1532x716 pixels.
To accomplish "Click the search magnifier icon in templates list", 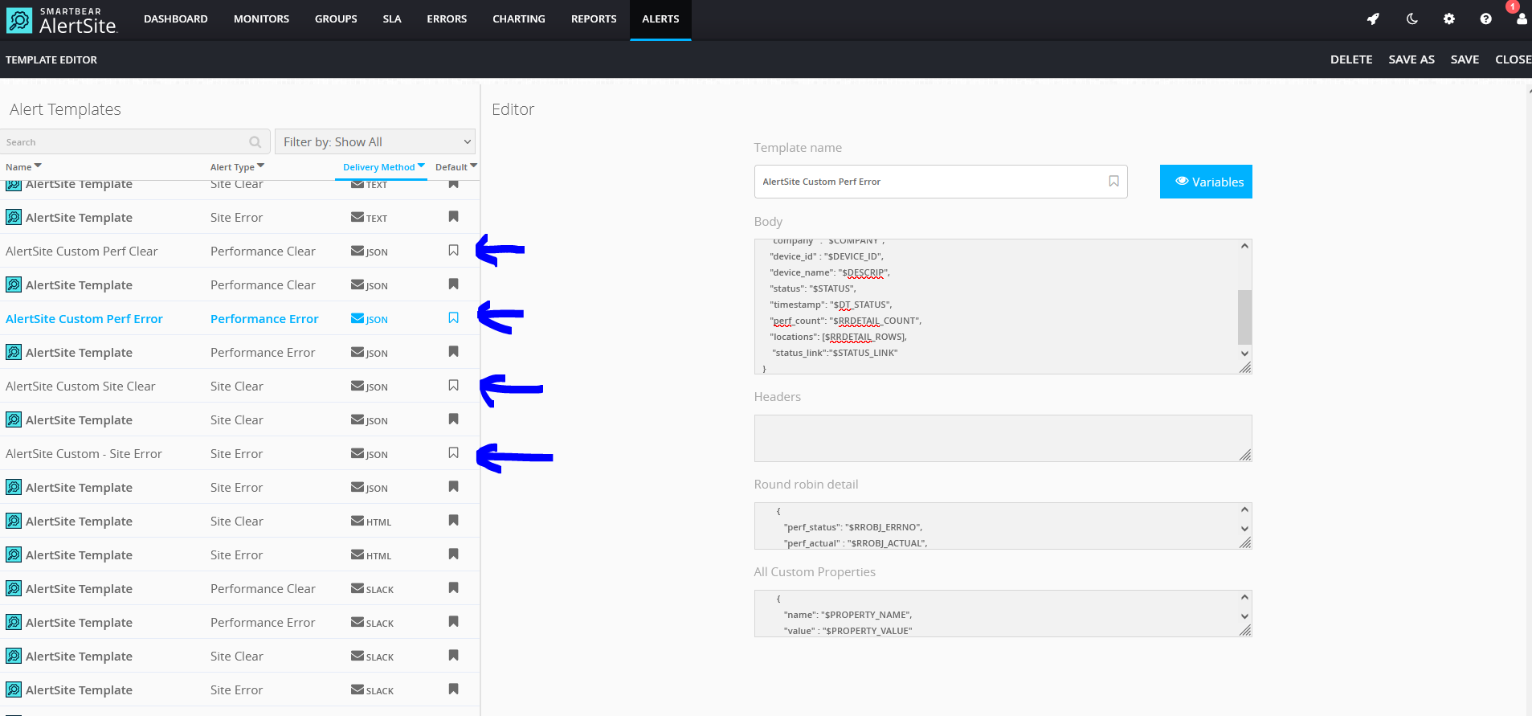I will (255, 142).
